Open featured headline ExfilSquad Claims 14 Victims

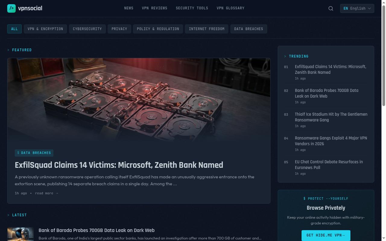pos(119,165)
